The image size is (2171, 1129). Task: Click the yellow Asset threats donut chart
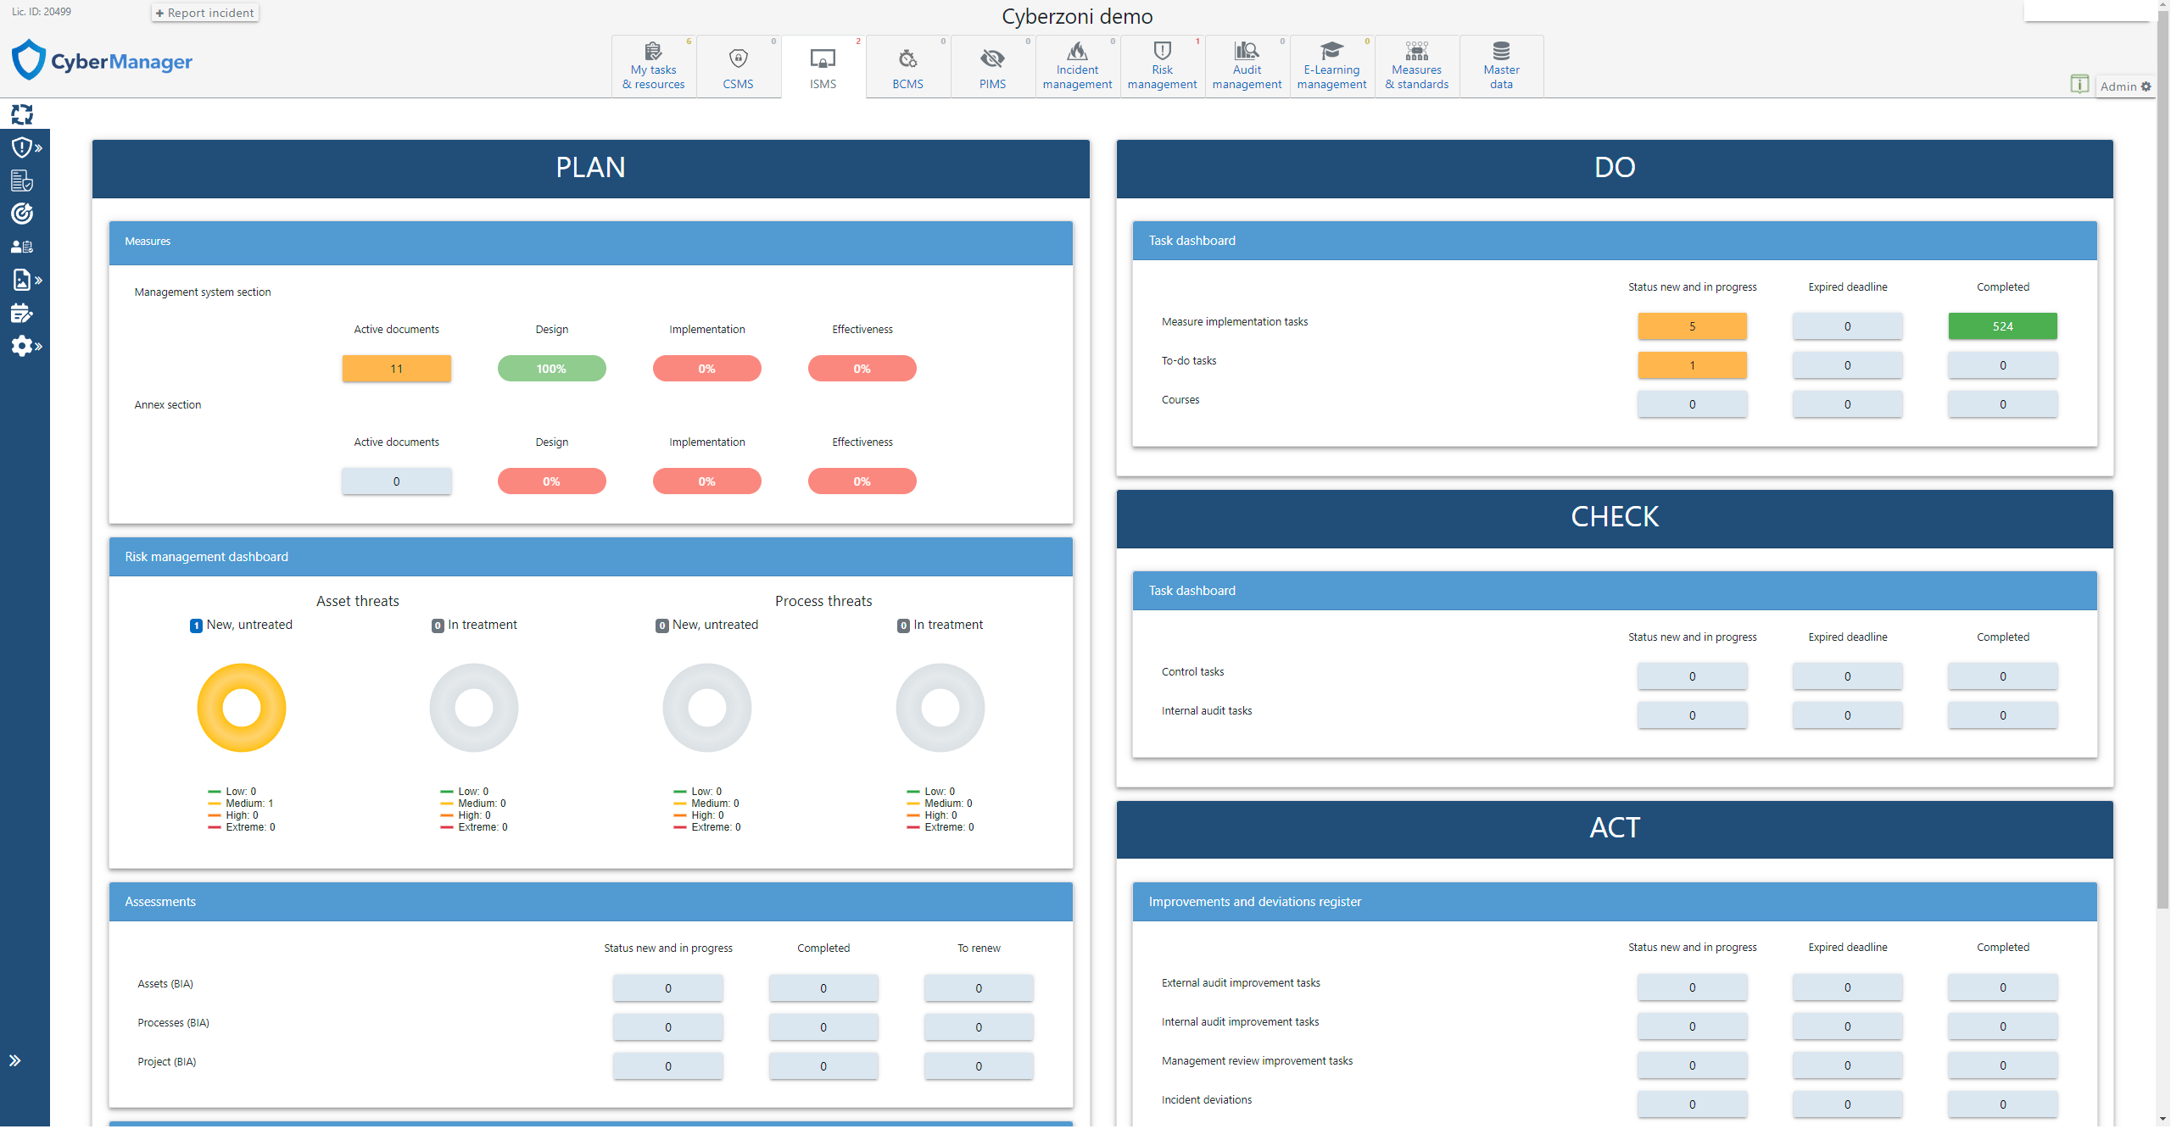(242, 708)
